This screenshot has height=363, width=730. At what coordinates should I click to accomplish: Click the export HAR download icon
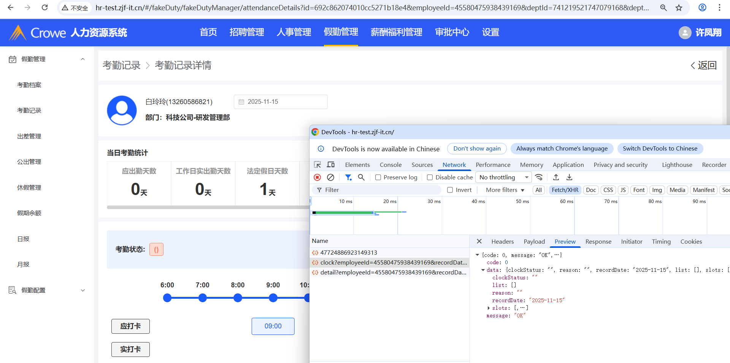569,177
